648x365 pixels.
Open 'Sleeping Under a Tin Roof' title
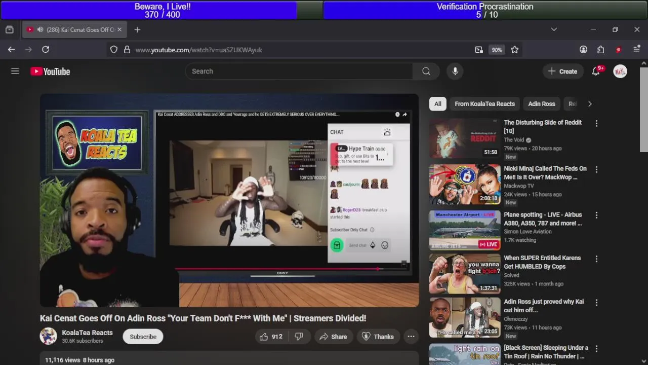tap(546, 352)
